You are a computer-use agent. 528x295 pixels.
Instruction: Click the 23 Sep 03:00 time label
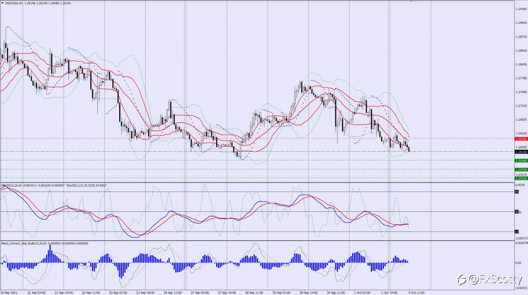coord(118,292)
